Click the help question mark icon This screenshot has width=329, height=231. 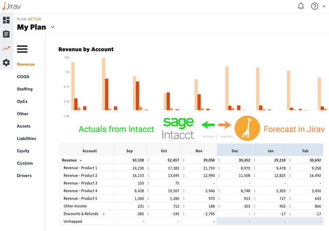pyautogui.click(x=314, y=6)
